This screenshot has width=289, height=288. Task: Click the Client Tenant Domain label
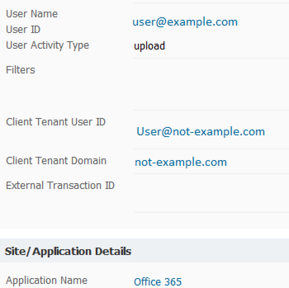click(56, 161)
